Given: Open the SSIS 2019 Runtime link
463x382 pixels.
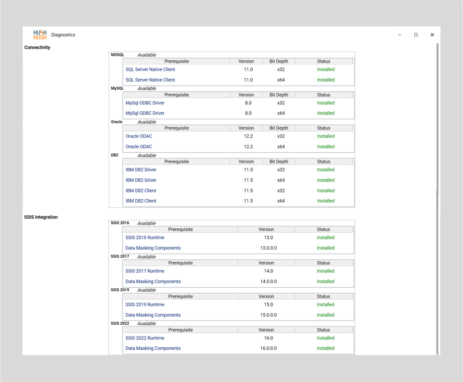Looking at the screenshot, I should 145,304.
